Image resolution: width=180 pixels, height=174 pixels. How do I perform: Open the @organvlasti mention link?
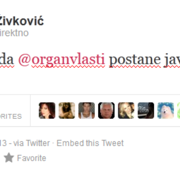61,60
